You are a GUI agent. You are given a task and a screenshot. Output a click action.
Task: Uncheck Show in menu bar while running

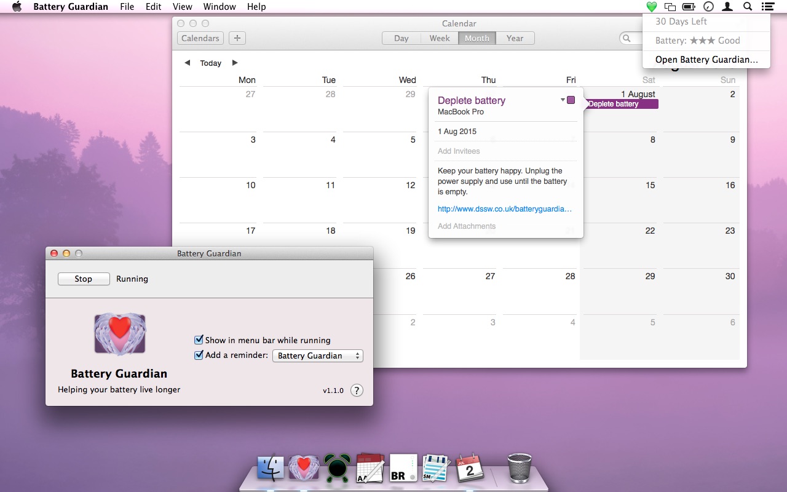(199, 340)
